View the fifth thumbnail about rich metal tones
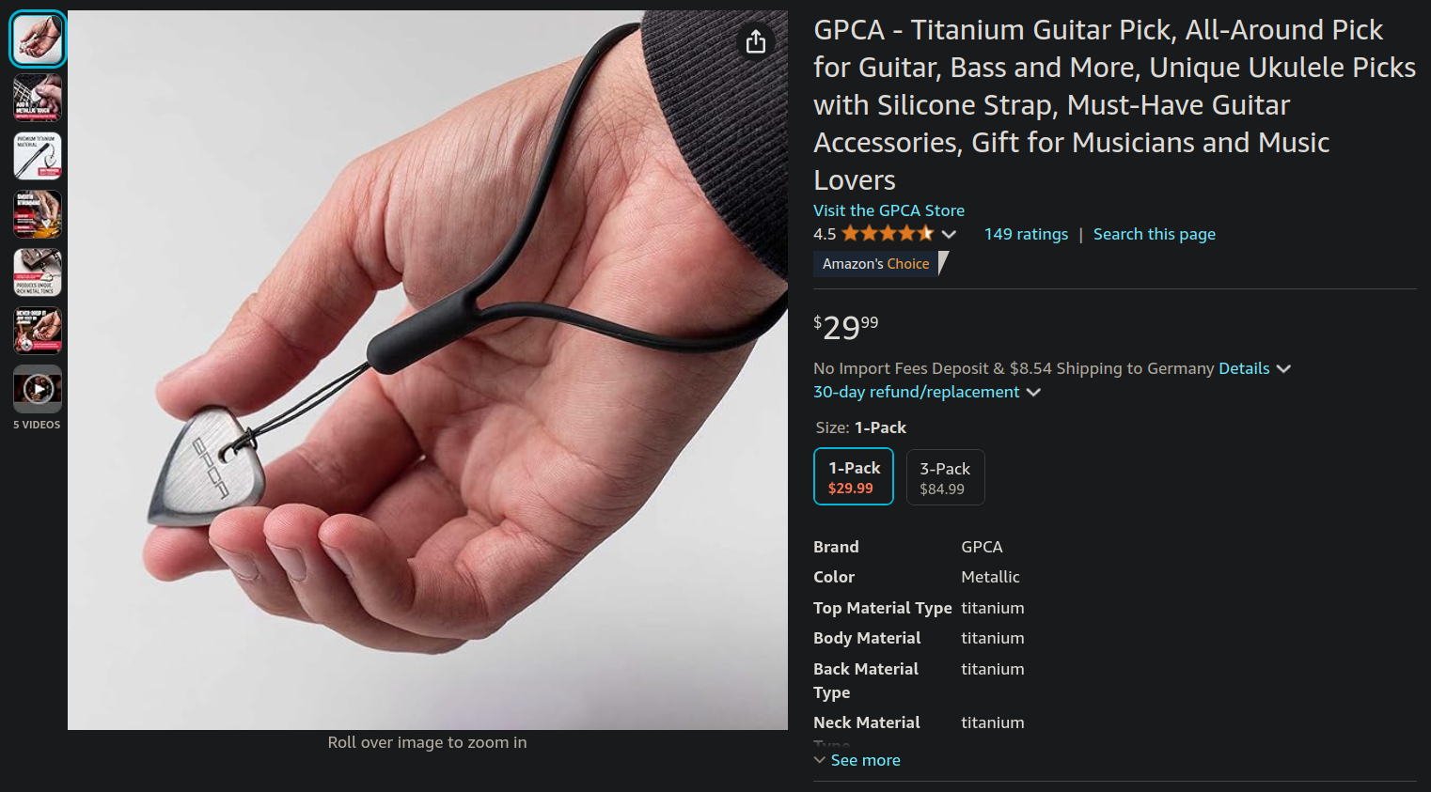 38,272
